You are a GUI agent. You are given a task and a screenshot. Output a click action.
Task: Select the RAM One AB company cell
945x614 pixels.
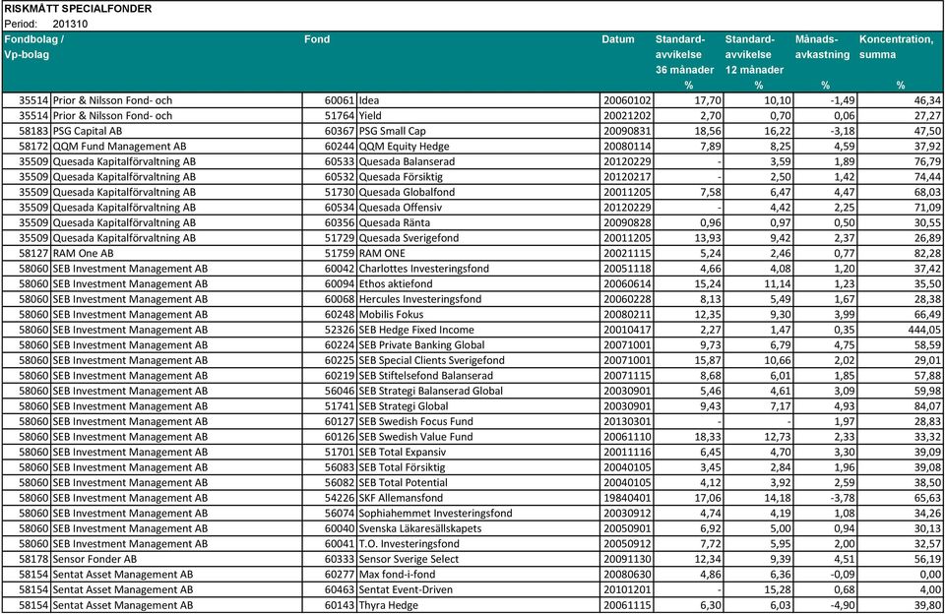point(176,254)
